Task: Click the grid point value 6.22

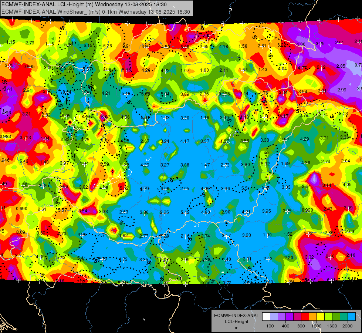Action: coord(282,45)
